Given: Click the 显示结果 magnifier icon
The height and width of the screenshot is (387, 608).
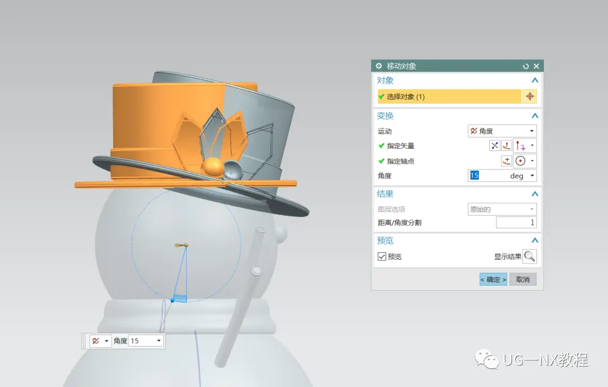Looking at the screenshot, I should point(529,256).
